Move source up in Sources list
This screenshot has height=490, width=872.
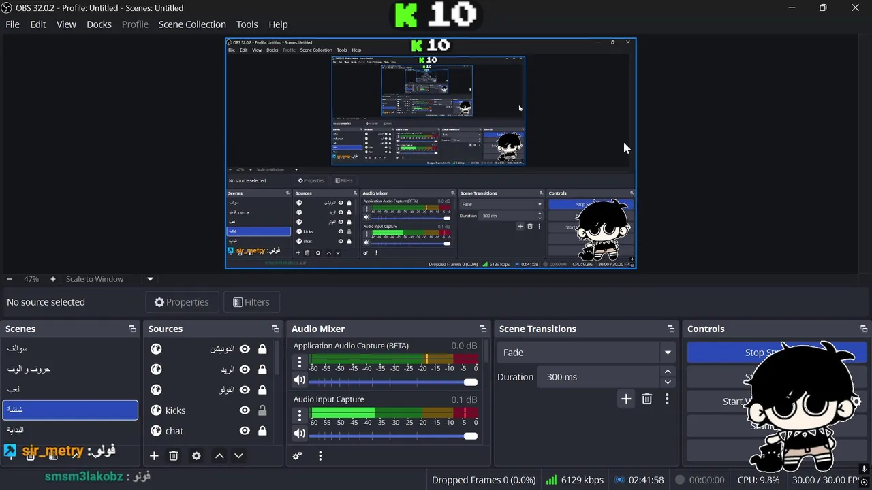click(x=219, y=456)
